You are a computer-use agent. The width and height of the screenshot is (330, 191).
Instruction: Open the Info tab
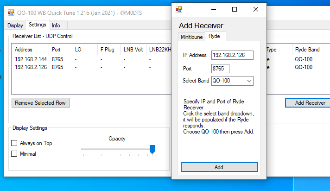(56, 25)
